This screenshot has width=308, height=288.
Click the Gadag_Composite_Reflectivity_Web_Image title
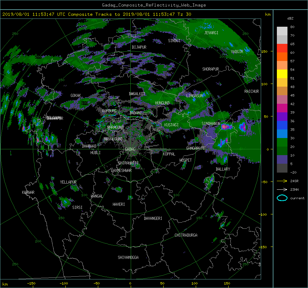point(154,5)
